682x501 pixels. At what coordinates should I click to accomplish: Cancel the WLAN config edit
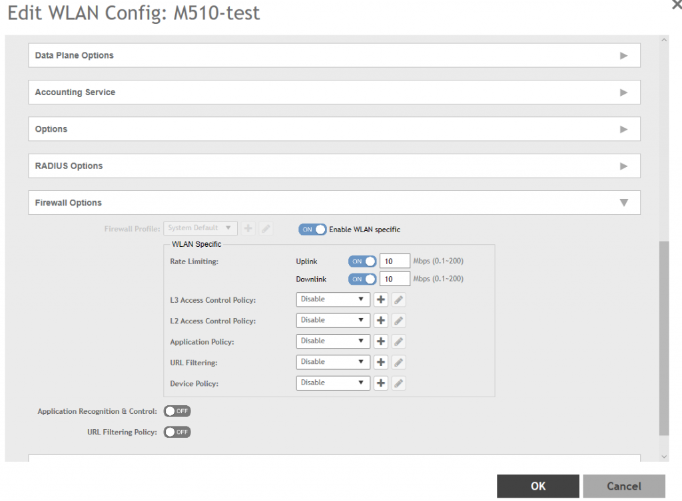click(x=623, y=486)
